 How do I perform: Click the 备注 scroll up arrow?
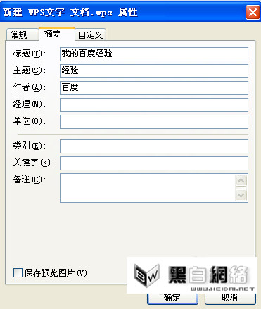click(241, 180)
